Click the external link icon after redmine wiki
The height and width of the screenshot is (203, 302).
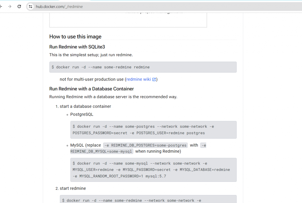pyautogui.click(x=154, y=79)
